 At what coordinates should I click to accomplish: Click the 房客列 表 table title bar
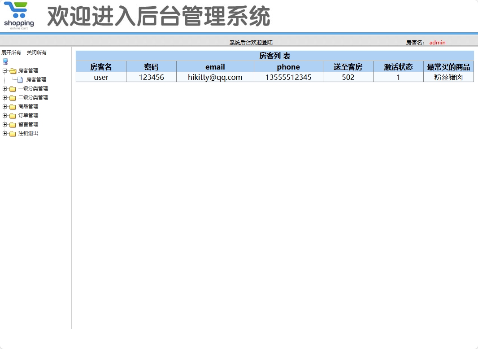coord(275,56)
